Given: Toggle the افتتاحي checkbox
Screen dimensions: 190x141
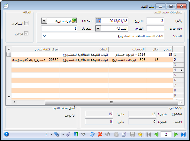Looking at the screenshot, I should point(26,23).
